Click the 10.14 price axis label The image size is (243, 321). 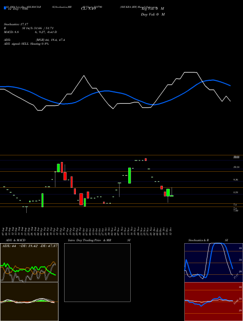236,167
